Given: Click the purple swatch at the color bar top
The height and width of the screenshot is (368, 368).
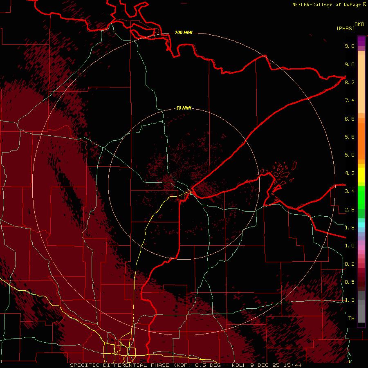Looking at the screenshot, I should tap(361, 41).
